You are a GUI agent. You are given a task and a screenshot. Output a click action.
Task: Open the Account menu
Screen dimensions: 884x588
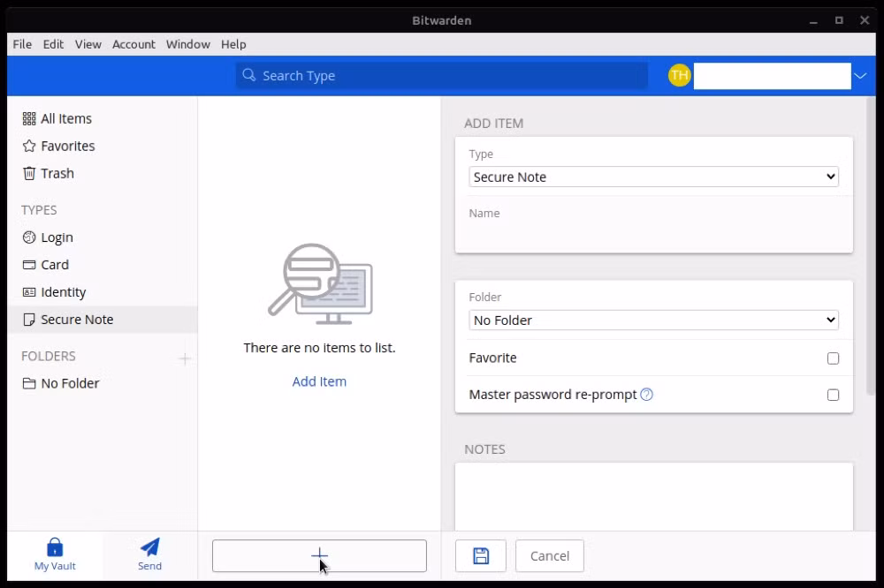[133, 44]
